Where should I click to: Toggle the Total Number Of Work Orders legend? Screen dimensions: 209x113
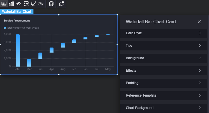pyautogui.click(x=21, y=28)
